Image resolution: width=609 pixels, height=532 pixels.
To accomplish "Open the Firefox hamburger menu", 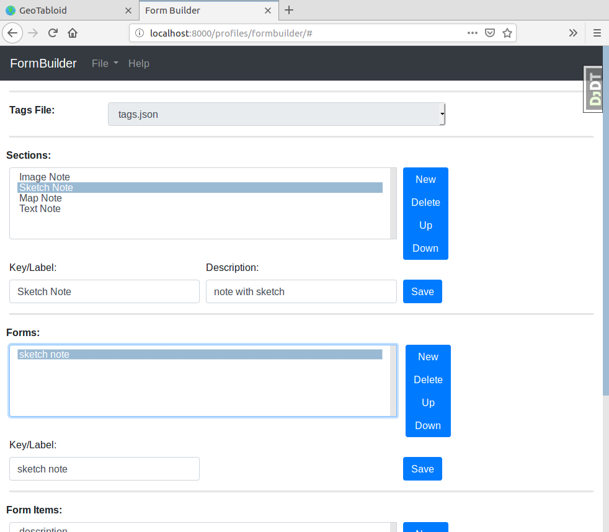I will click(x=597, y=33).
